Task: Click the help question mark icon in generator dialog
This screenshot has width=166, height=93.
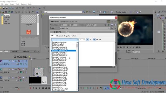Action: pos(105,25)
